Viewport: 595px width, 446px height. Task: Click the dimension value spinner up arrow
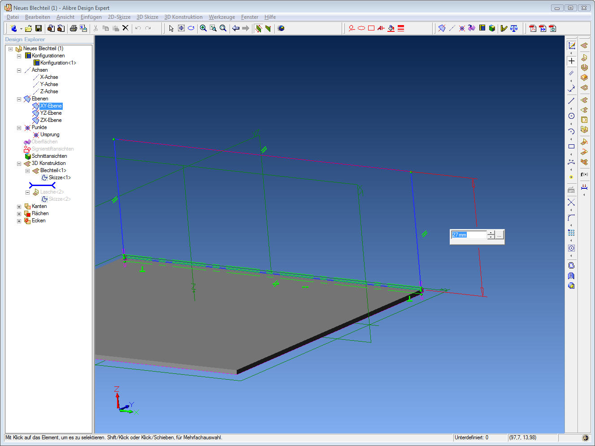[x=491, y=233]
